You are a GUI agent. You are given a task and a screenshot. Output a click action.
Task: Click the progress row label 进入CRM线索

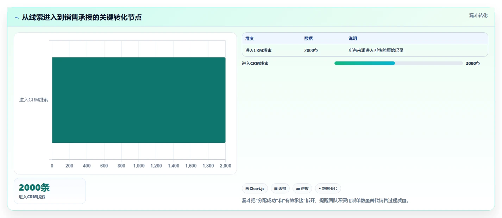click(x=255, y=64)
